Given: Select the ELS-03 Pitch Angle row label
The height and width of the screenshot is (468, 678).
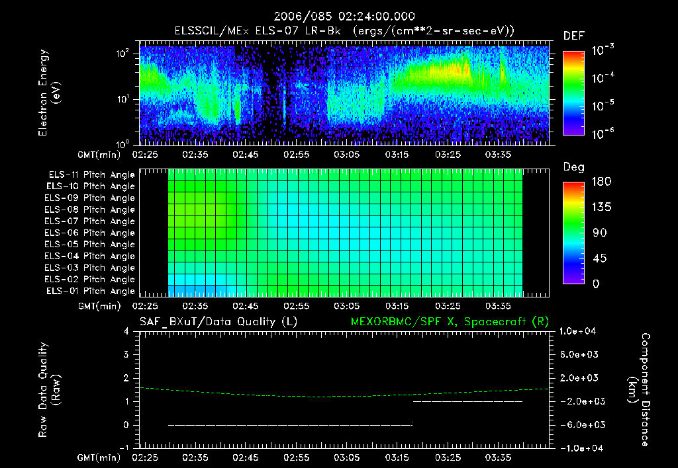Looking at the screenshot, I should (89, 268).
